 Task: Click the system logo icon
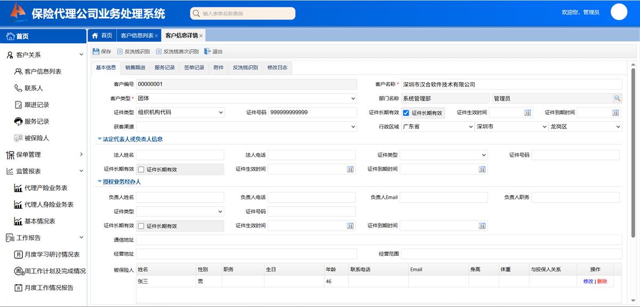(x=18, y=11)
